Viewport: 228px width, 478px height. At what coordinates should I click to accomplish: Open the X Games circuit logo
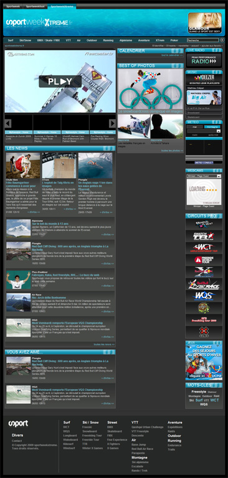(204, 332)
